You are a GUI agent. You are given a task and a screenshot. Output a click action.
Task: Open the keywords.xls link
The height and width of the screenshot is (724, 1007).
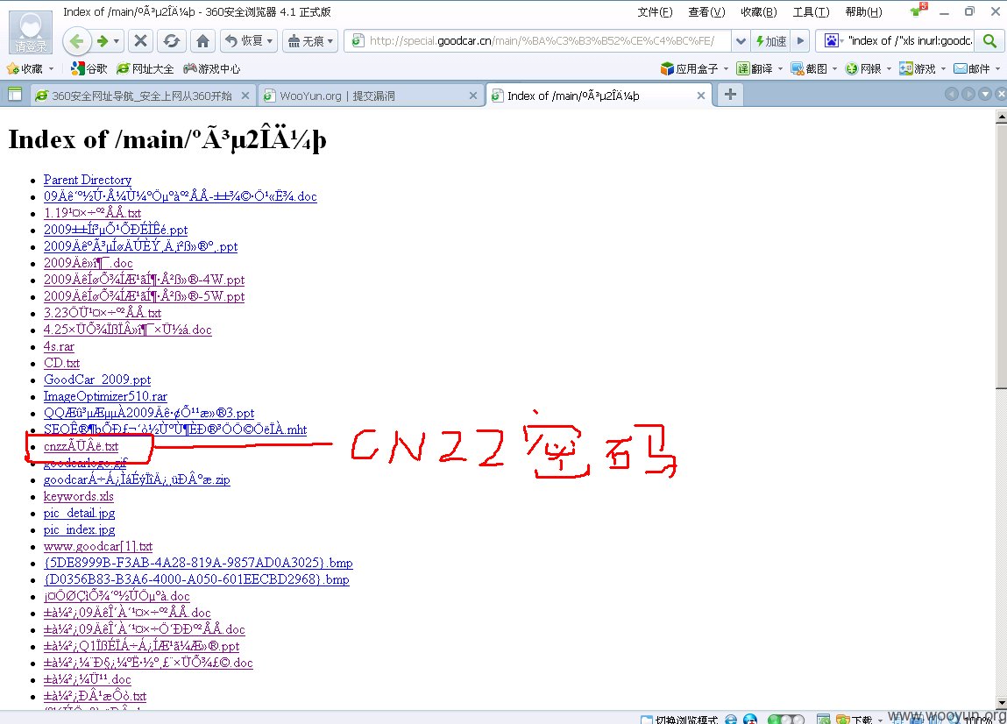[x=78, y=497]
